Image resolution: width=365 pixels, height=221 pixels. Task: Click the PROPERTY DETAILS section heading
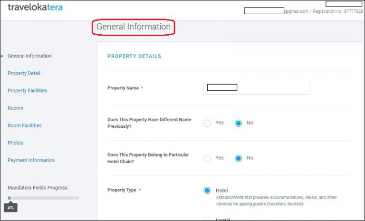(x=134, y=56)
